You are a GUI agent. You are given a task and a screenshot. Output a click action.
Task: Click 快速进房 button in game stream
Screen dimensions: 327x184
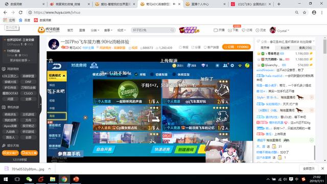[x=162, y=149]
